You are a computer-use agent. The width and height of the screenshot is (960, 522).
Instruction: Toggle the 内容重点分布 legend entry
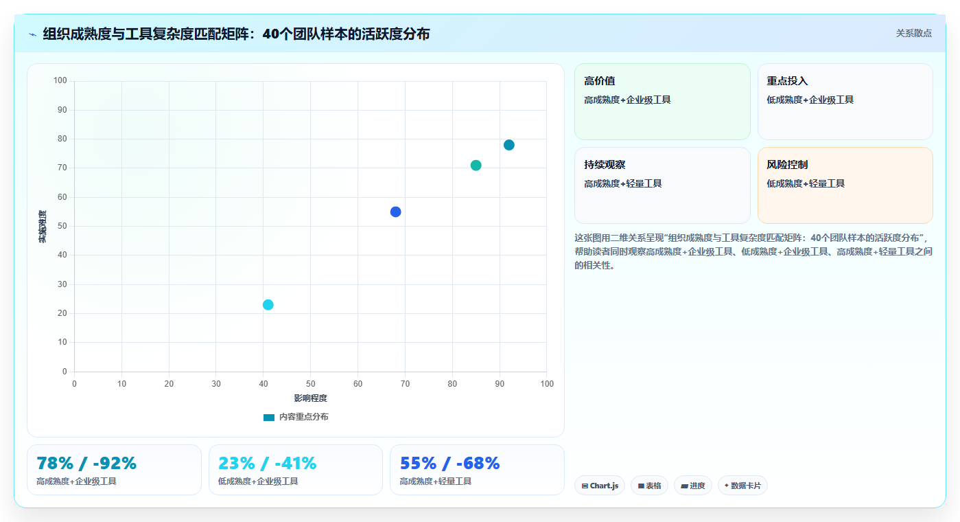pyautogui.click(x=296, y=417)
